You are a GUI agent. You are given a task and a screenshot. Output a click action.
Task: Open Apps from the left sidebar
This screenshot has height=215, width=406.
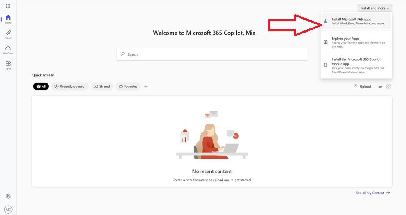(x=8, y=65)
